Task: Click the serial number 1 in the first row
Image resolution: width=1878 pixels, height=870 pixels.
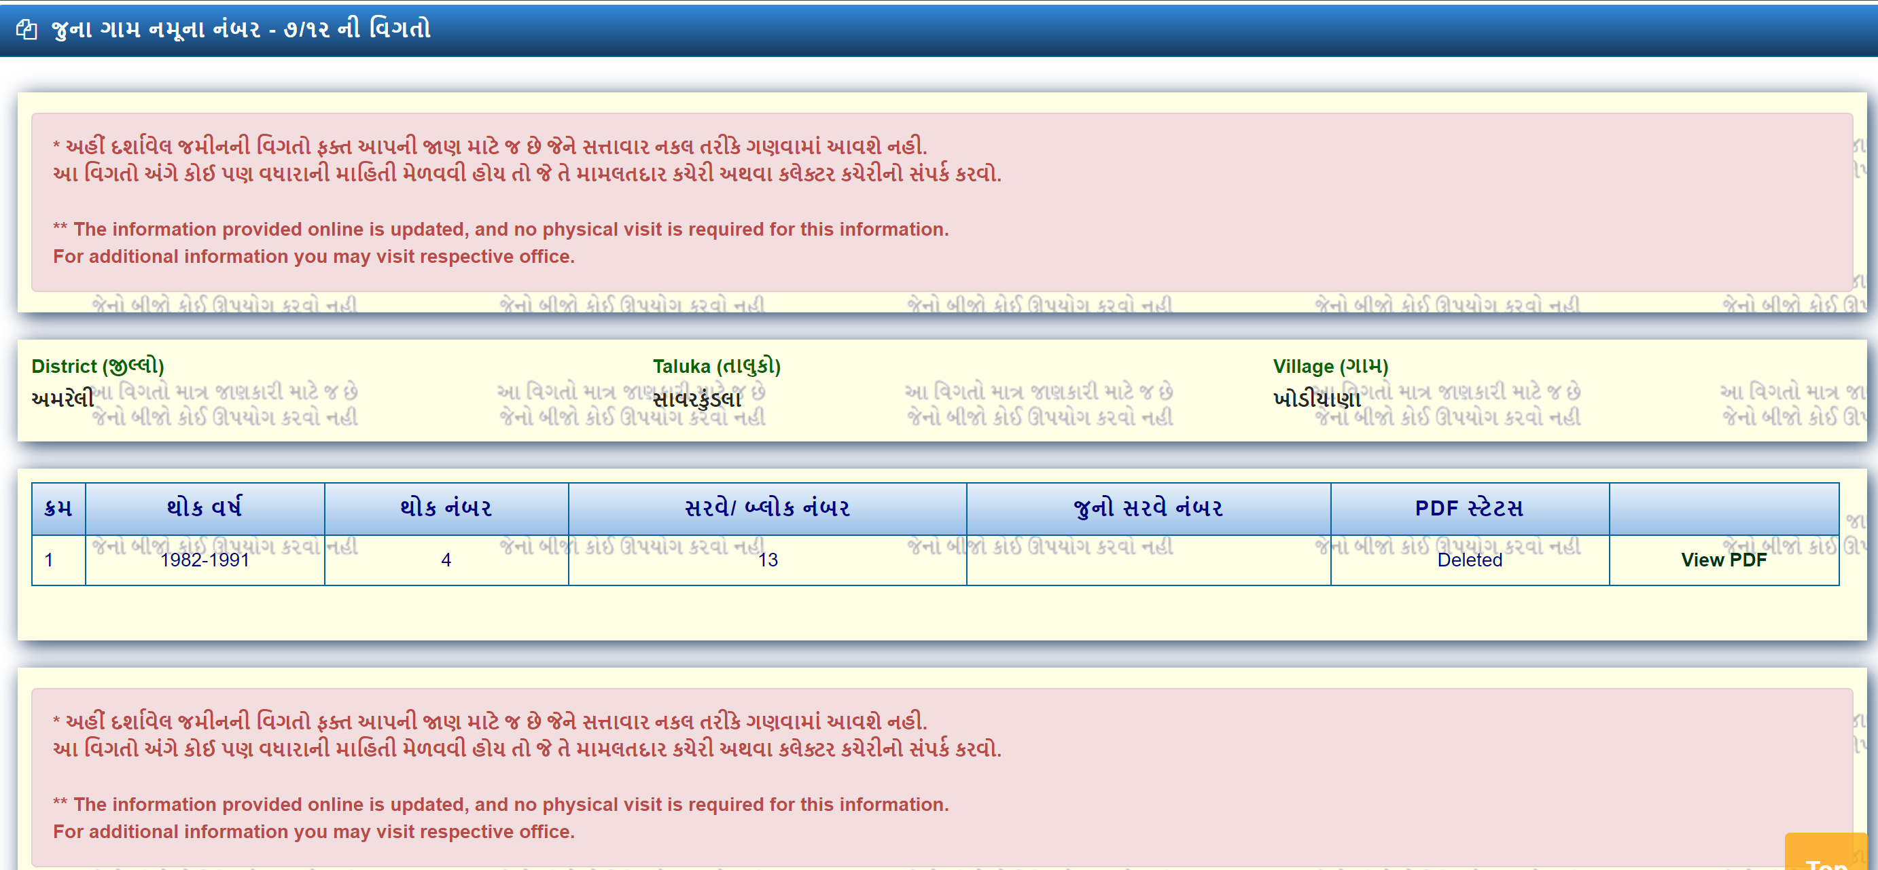Action: (48, 560)
